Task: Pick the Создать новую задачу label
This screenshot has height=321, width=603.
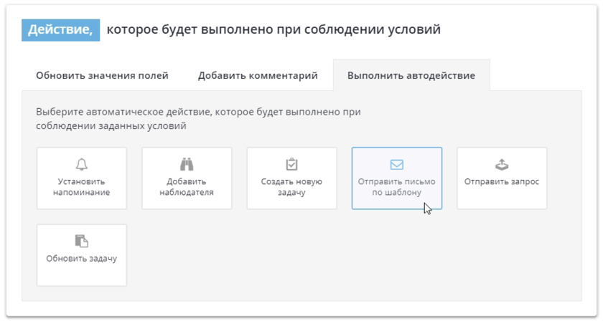Action: click(291, 187)
